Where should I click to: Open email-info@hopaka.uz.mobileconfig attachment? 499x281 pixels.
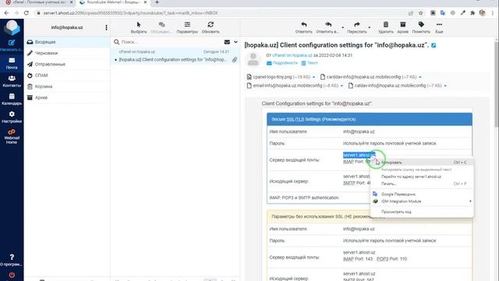coord(293,85)
